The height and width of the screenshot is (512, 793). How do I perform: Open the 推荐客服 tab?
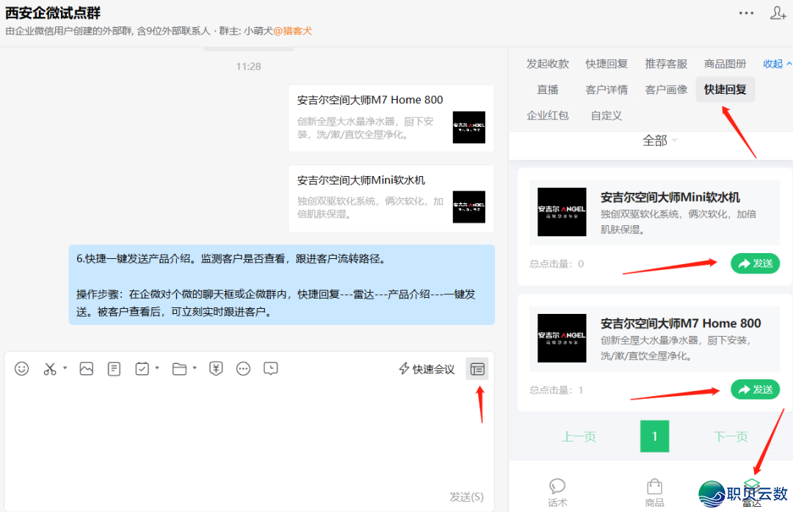[x=666, y=64]
